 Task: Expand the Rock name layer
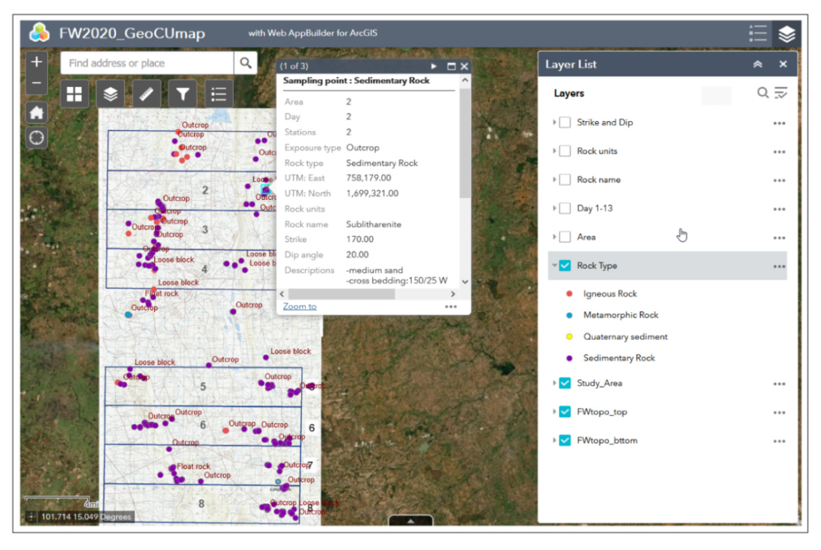tap(554, 179)
